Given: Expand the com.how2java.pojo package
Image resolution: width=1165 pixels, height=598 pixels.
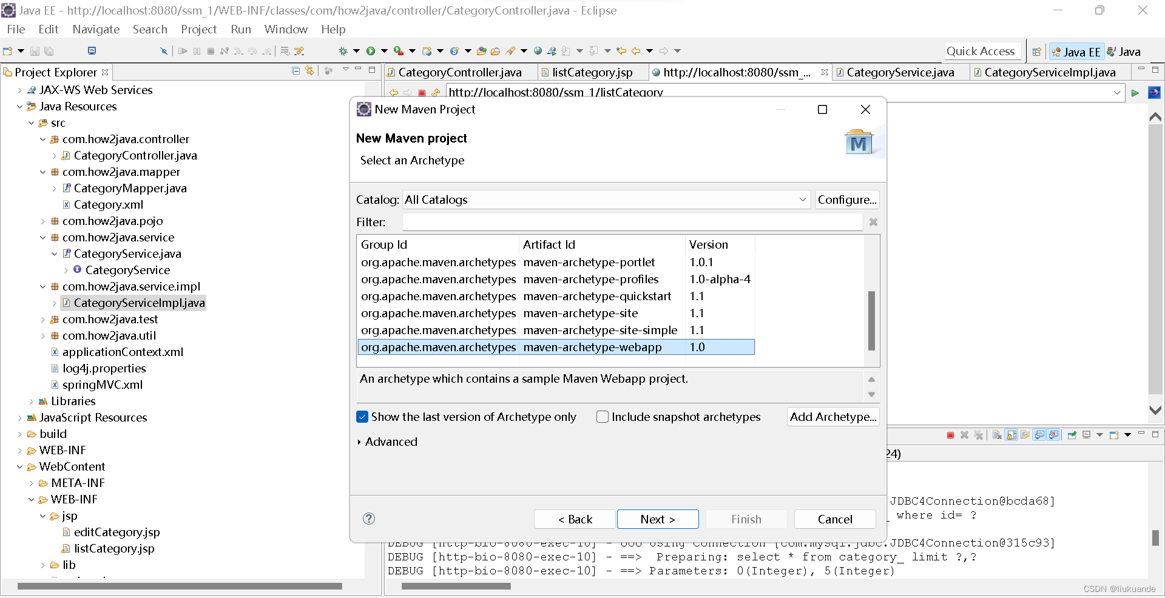Looking at the screenshot, I should 42,221.
